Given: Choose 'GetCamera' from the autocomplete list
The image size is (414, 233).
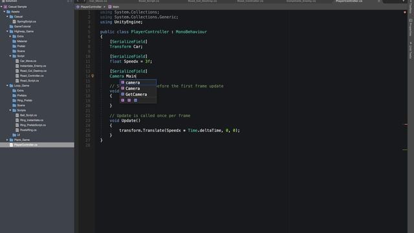Looking at the screenshot, I should pyautogui.click(x=138, y=94).
